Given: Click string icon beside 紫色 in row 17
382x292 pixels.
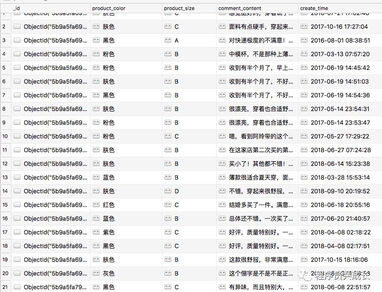Looking at the screenshot, I should pos(96,232).
